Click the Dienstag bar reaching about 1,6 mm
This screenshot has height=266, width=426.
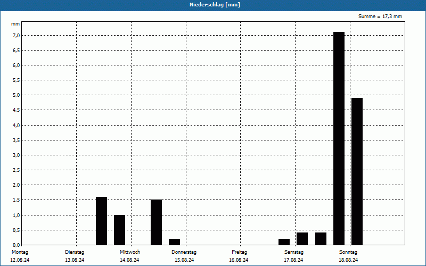point(101,221)
